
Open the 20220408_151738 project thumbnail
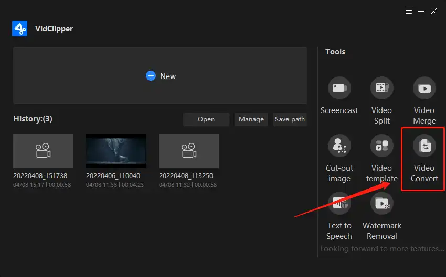[x=43, y=151]
